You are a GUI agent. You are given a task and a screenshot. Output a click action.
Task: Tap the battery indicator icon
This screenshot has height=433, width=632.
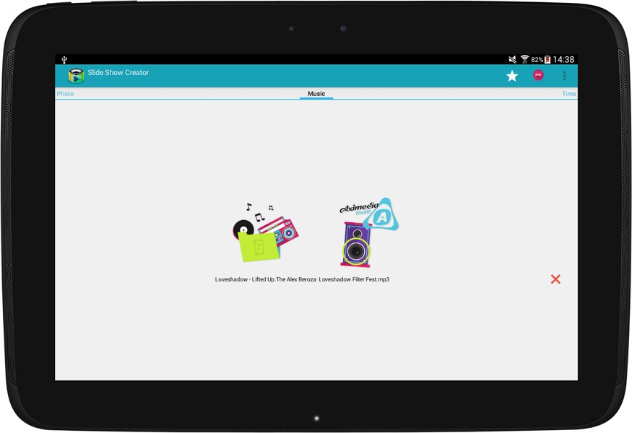[547, 60]
